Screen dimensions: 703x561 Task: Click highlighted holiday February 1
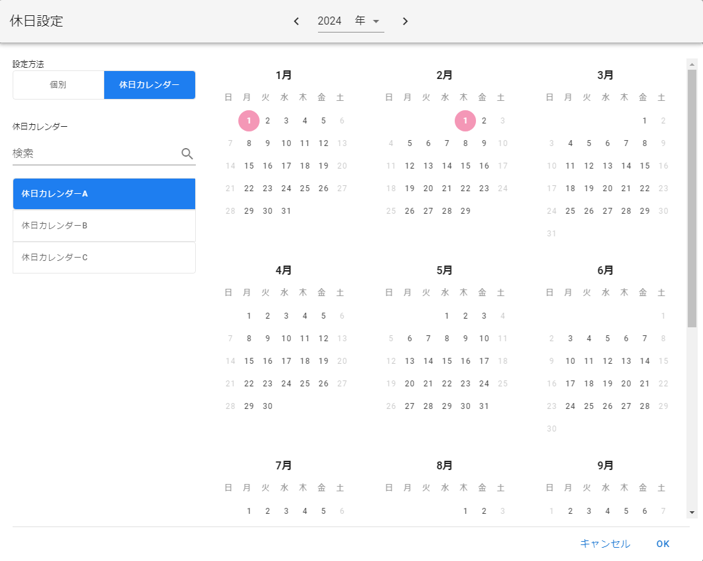point(465,121)
